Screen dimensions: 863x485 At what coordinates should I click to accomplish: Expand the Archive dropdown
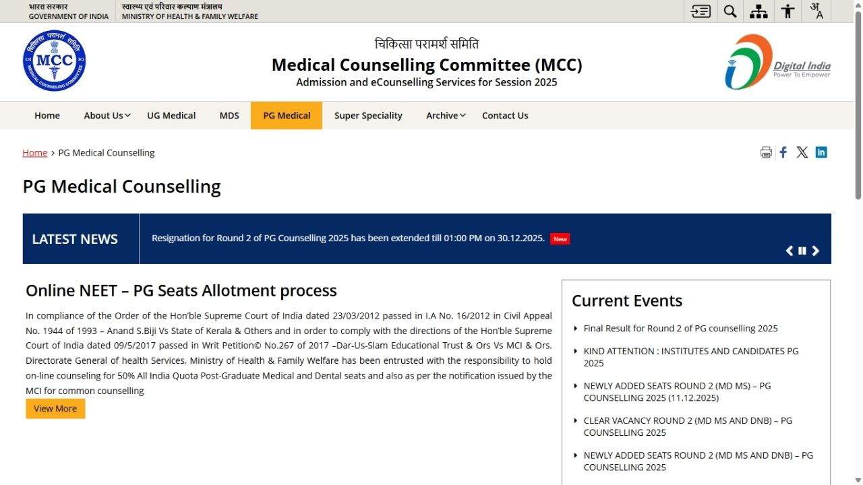click(x=444, y=115)
